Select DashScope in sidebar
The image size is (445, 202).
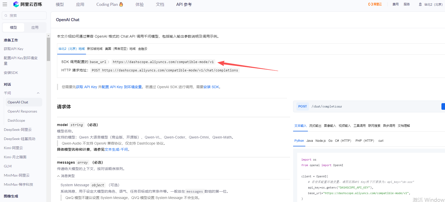click(x=16, y=120)
